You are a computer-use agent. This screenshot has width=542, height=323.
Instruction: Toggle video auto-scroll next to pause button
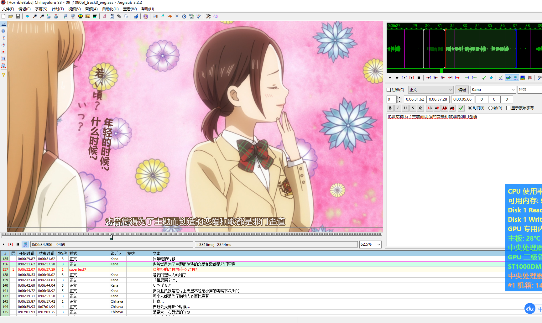pos(25,244)
